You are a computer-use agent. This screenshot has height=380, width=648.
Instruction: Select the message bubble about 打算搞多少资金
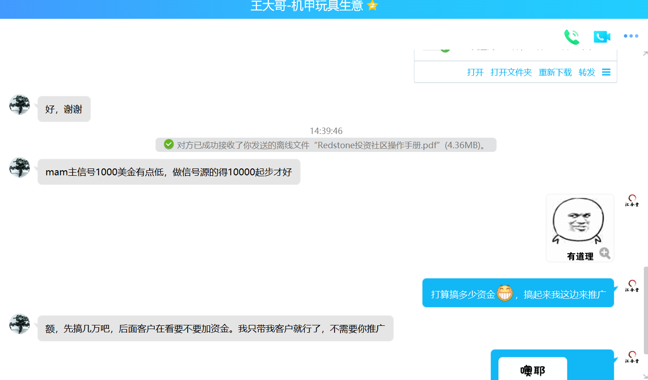click(x=518, y=292)
